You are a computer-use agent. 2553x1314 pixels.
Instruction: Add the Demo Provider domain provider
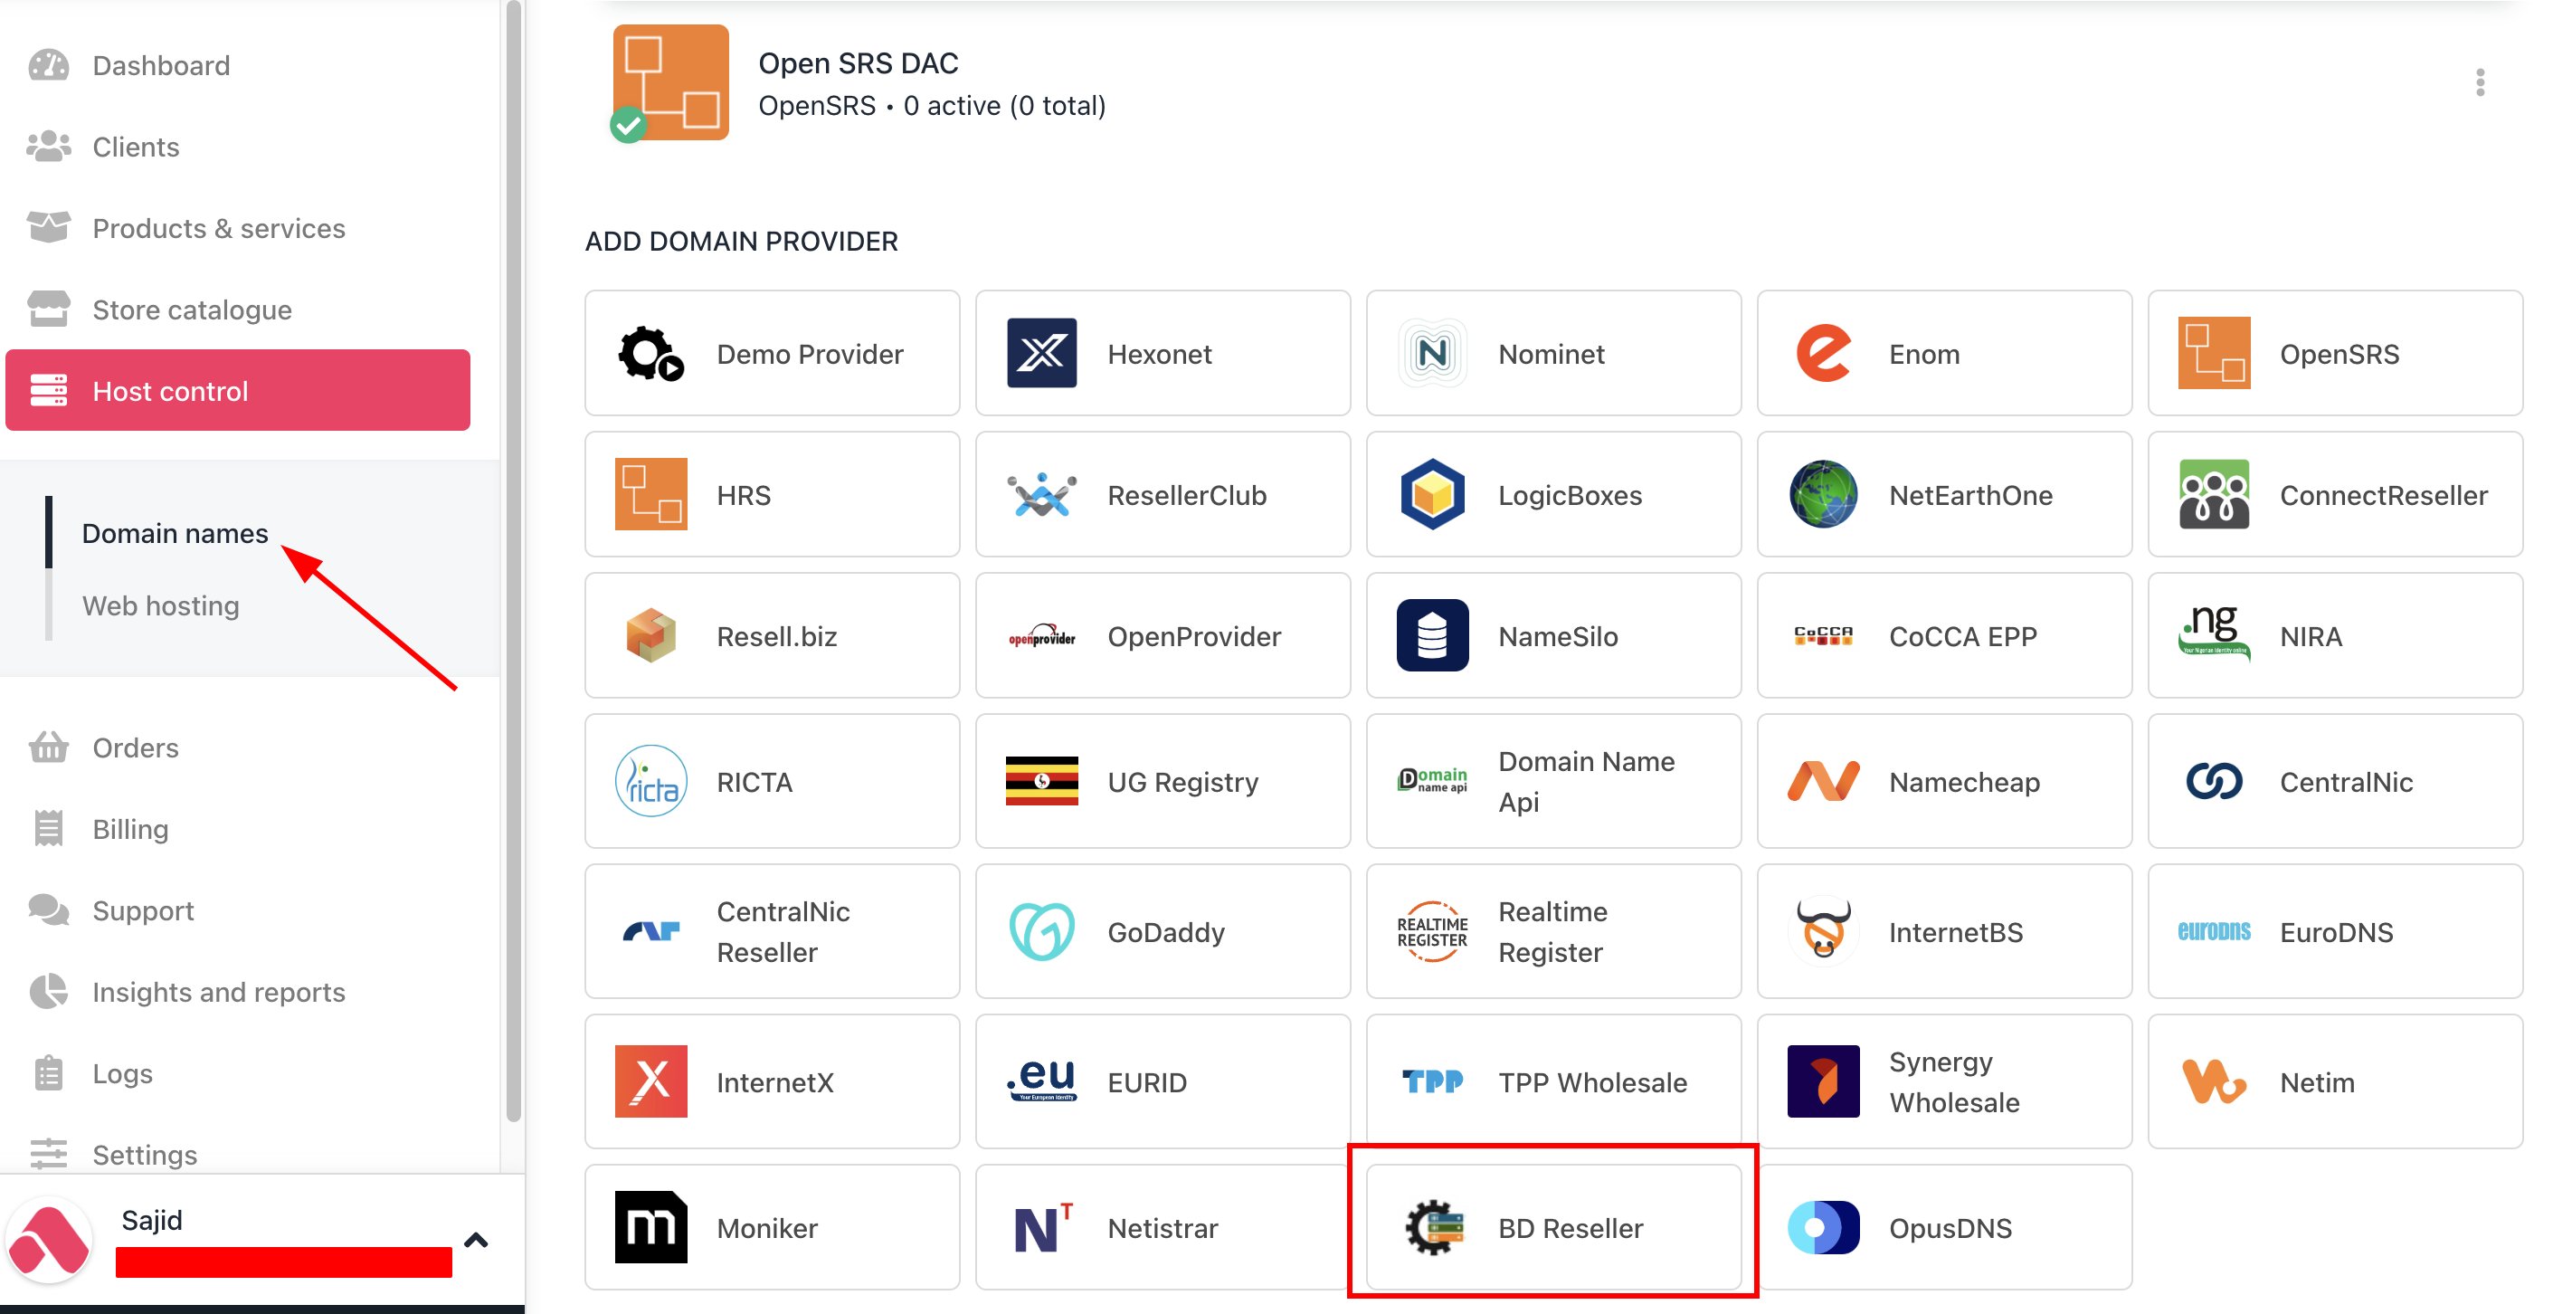pos(772,353)
